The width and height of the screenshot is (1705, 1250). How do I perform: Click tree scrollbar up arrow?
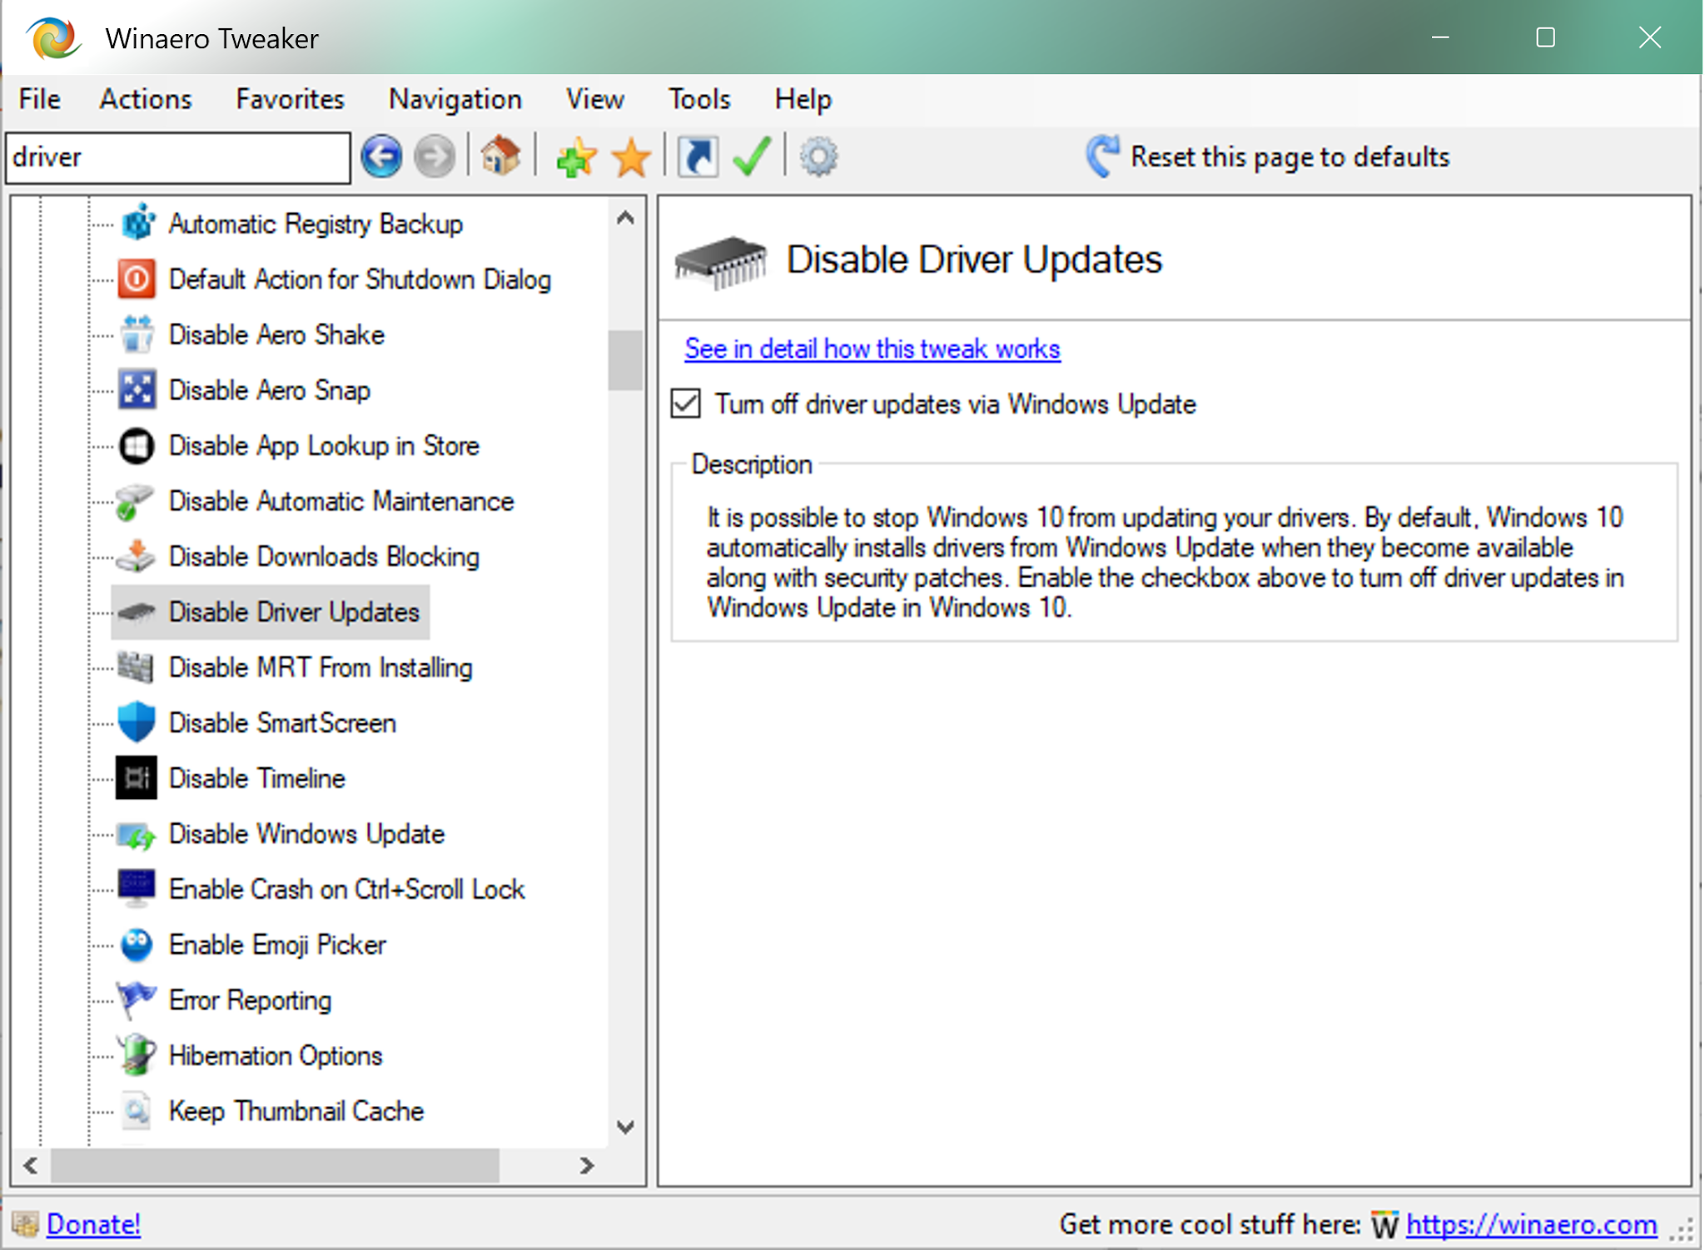[625, 219]
